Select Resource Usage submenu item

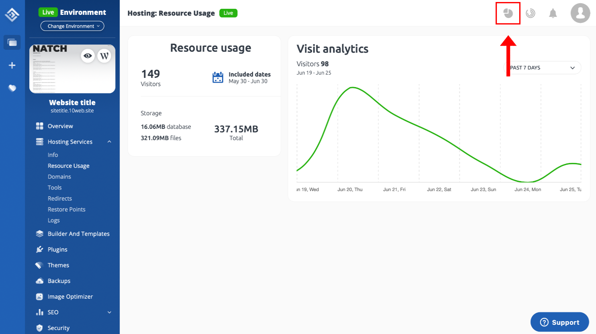(69, 166)
